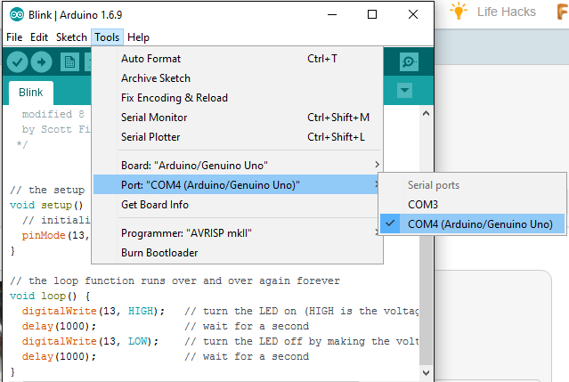Image resolution: width=569 pixels, height=382 pixels.
Task: Switch to the Blink sketch tab
Action: (31, 93)
